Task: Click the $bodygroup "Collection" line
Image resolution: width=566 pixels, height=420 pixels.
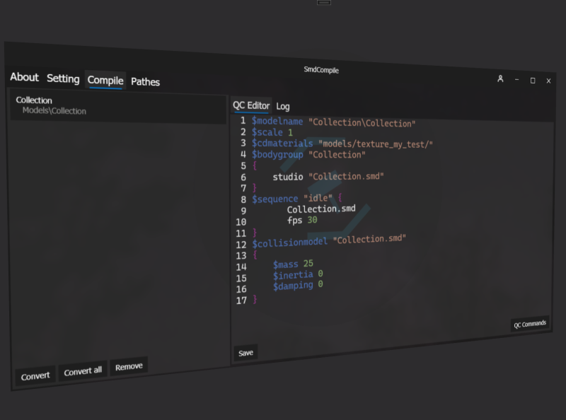Action: [308, 154]
